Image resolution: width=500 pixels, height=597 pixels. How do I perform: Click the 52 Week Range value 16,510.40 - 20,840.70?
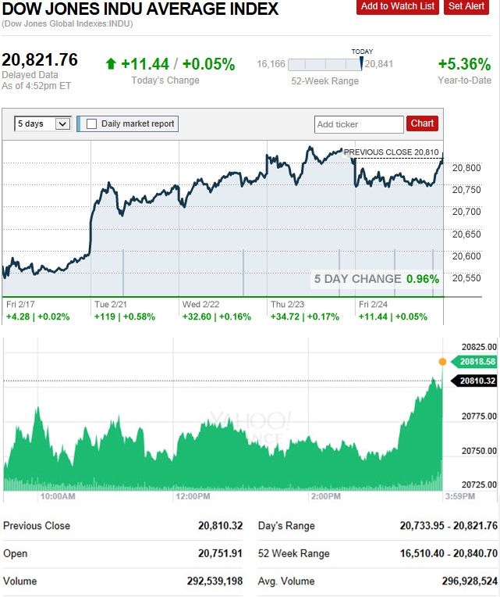(449, 553)
